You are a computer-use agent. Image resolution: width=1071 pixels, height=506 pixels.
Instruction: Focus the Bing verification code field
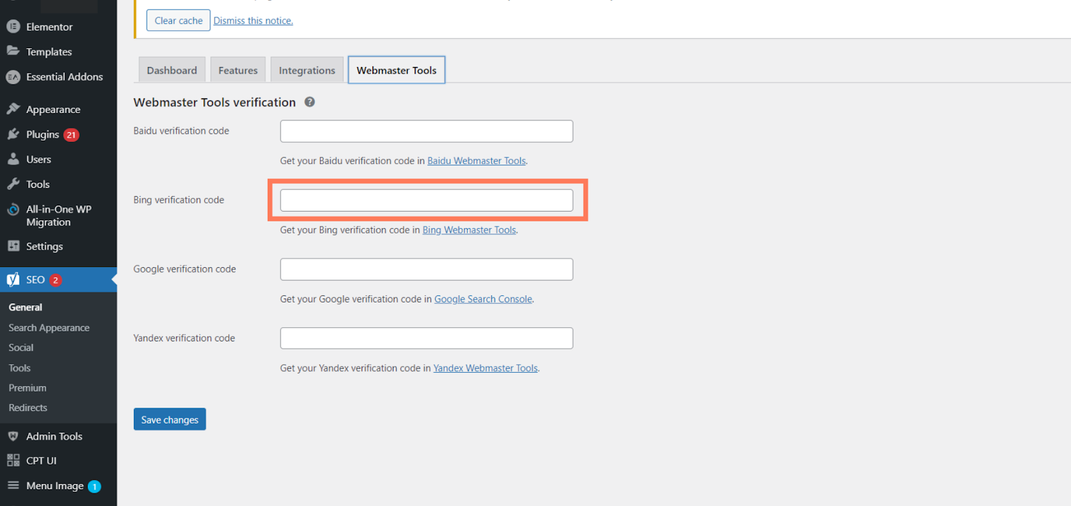click(426, 200)
